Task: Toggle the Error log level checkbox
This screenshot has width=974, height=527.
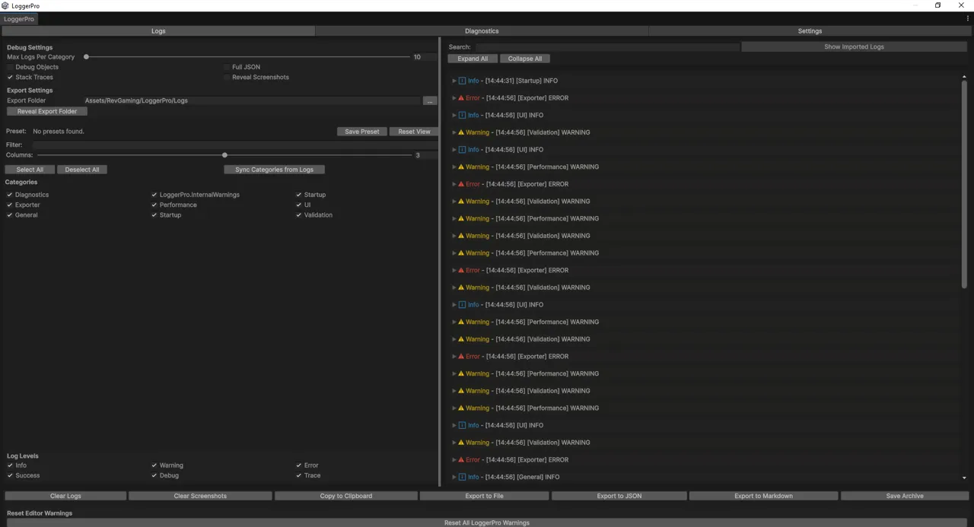Action: coord(299,465)
